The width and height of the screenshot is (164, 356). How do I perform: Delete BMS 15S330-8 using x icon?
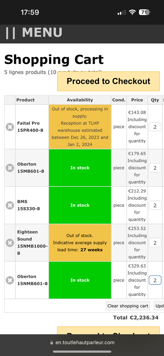10,205
